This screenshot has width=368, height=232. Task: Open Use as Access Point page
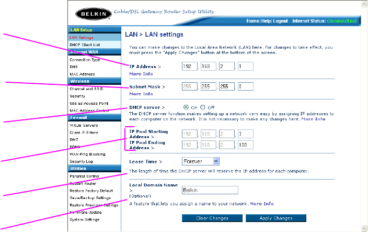coord(89,103)
